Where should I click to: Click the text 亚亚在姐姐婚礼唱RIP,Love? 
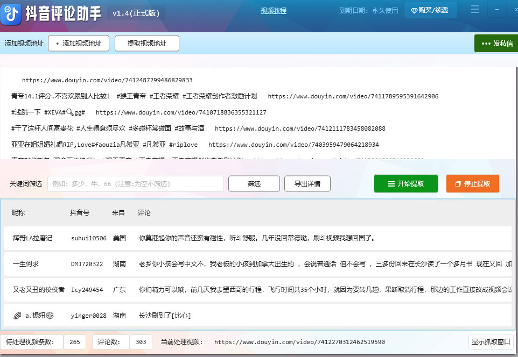pyautogui.click(x=51, y=145)
